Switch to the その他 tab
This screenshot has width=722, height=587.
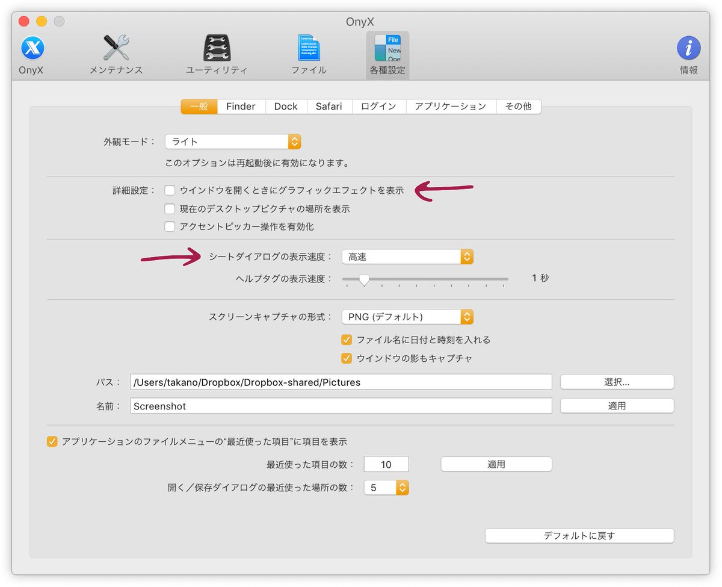point(518,107)
